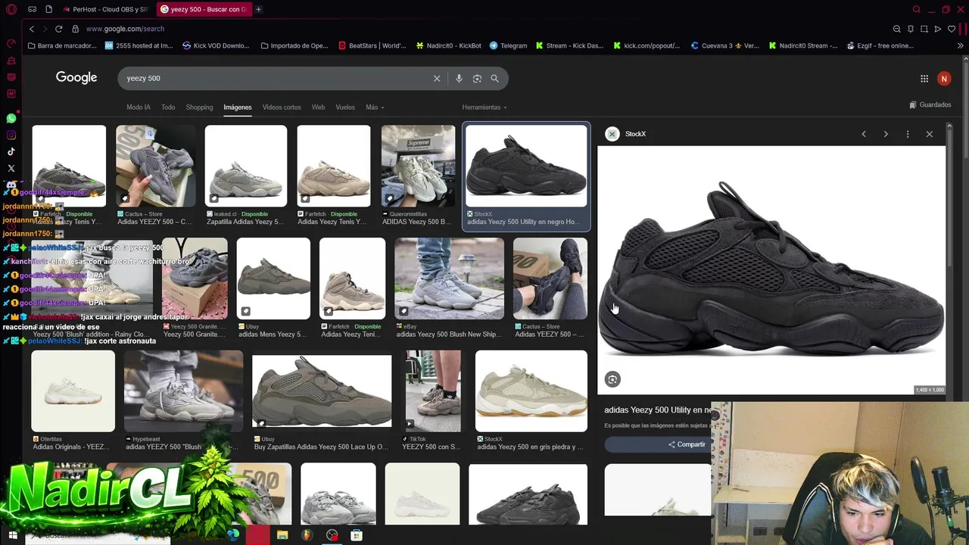
Task: Open File Explorer from the taskbar
Action: 282,535
